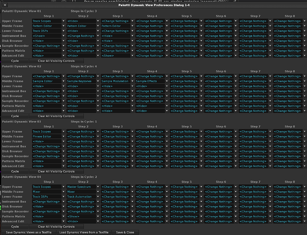The image size is (307, 235).
Task: Open View 02 Step 1 Sample Editor dropdown
Action: [48, 81]
